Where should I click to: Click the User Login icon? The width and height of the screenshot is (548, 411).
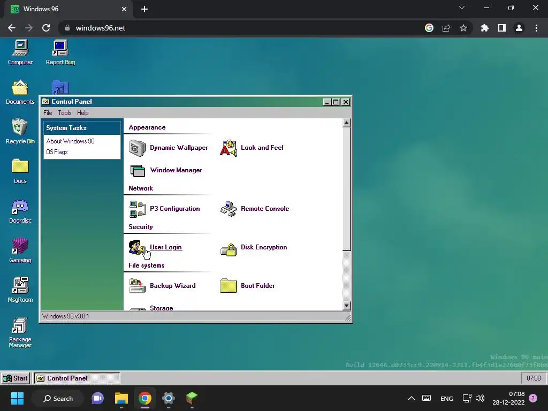tap(138, 247)
